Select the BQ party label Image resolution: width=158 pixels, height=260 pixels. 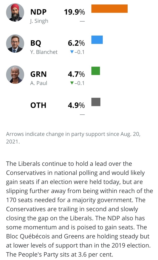(x=36, y=43)
